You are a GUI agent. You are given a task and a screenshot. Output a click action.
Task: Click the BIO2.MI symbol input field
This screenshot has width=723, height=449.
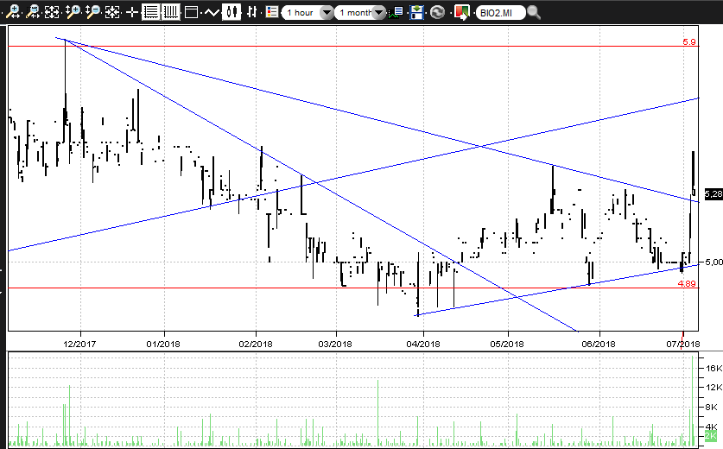tap(500, 12)
